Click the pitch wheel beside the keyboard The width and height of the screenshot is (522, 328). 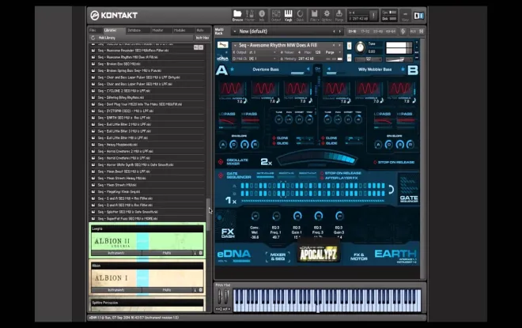(x=220, y=296)
